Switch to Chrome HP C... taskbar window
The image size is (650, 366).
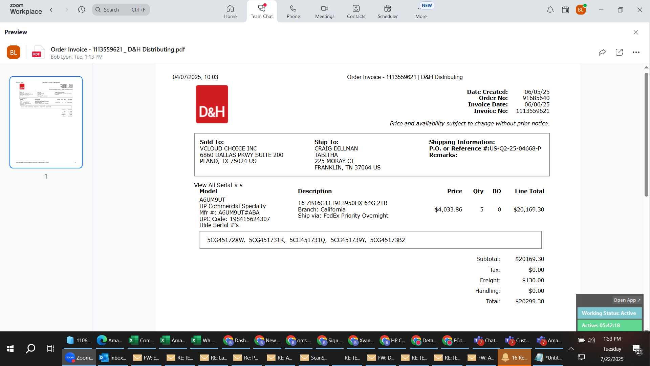pos(392,340)
